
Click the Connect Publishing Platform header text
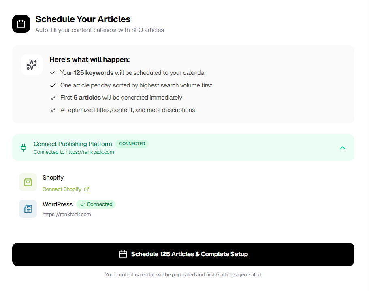click(73, 144)
